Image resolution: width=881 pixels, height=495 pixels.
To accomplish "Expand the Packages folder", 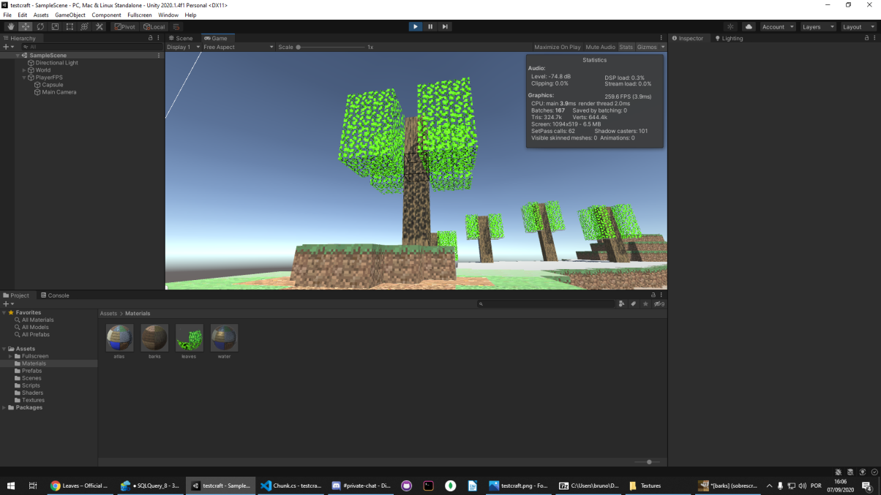I will [4, 407].
